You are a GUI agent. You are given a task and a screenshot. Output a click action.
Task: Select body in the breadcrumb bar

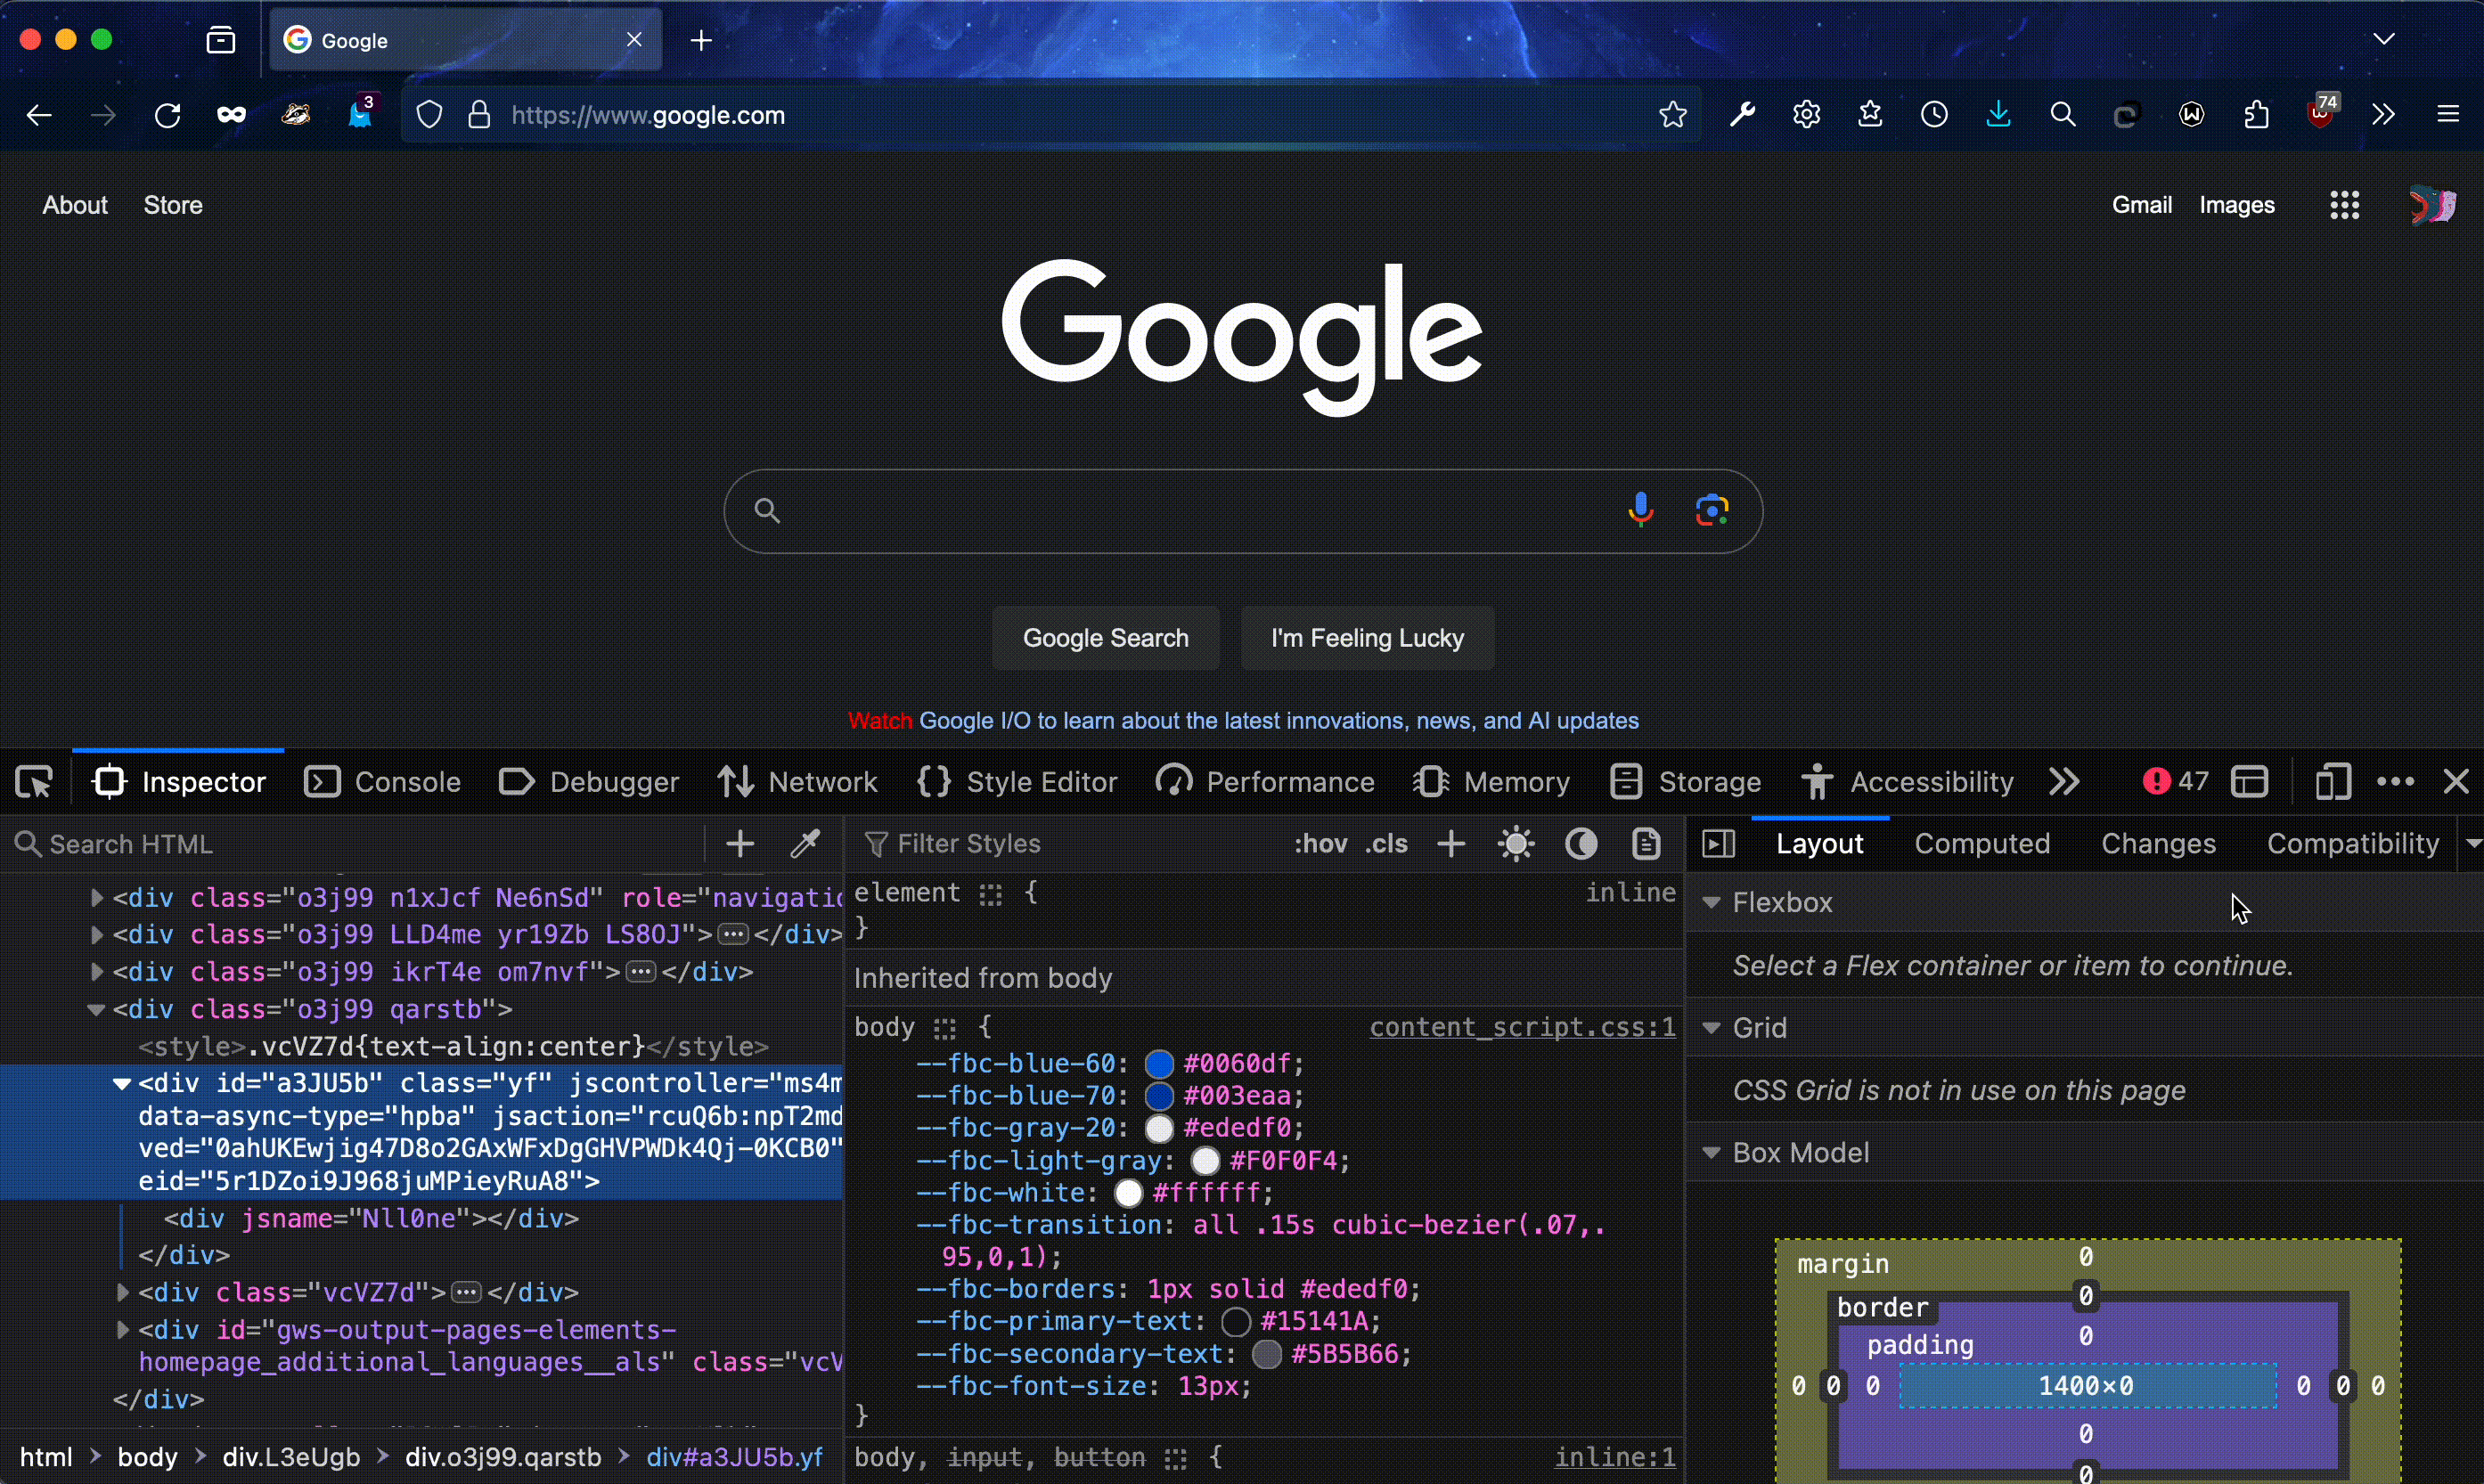pyautogui.click(x=147, y=1457)
